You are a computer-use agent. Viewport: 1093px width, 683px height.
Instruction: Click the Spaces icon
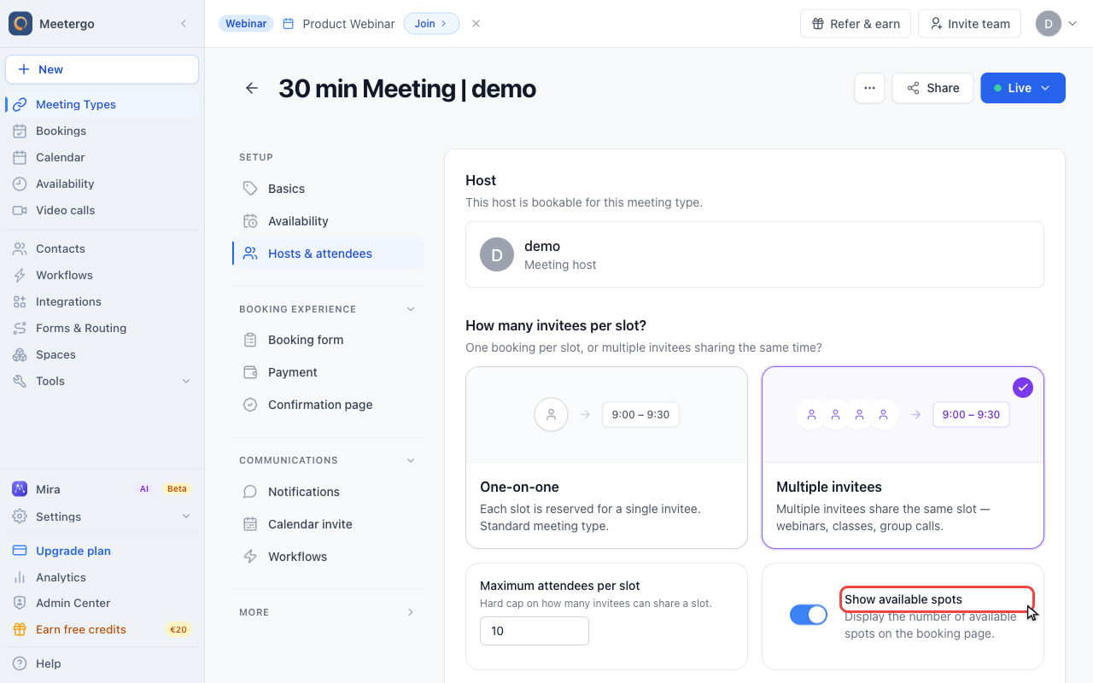(x=20, y=354)
